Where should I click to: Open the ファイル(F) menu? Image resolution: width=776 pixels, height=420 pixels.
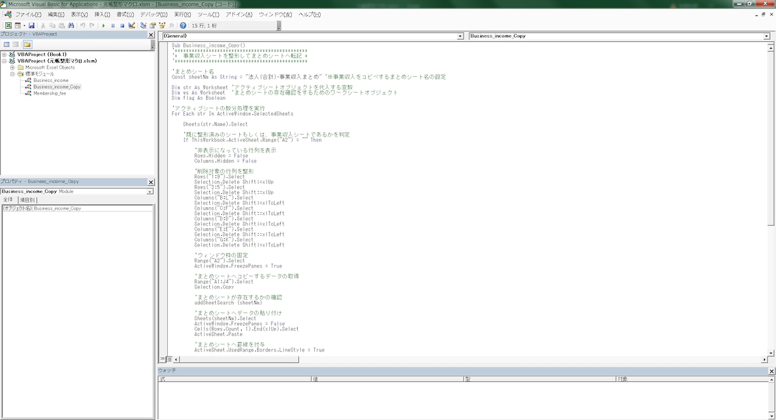(28, 14)
